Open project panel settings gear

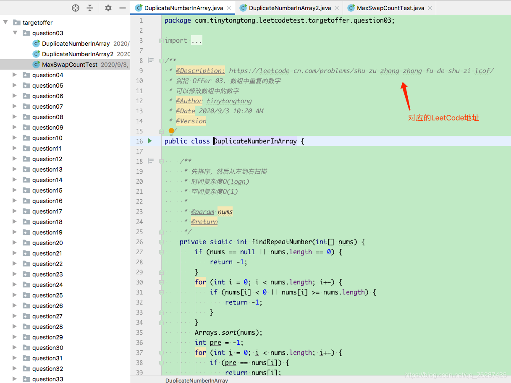coord(108,8)
